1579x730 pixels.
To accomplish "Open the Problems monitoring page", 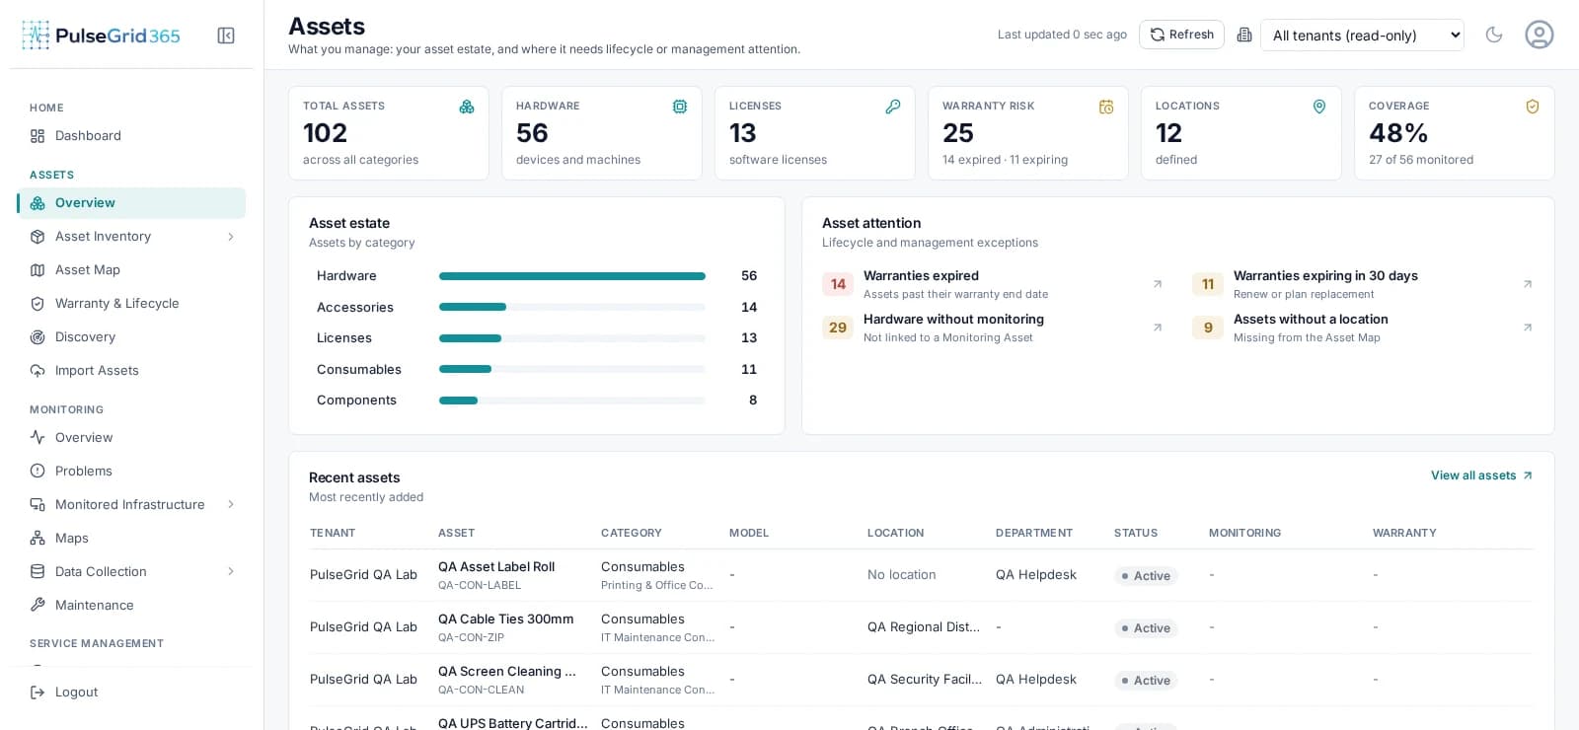I will [131, 472].
